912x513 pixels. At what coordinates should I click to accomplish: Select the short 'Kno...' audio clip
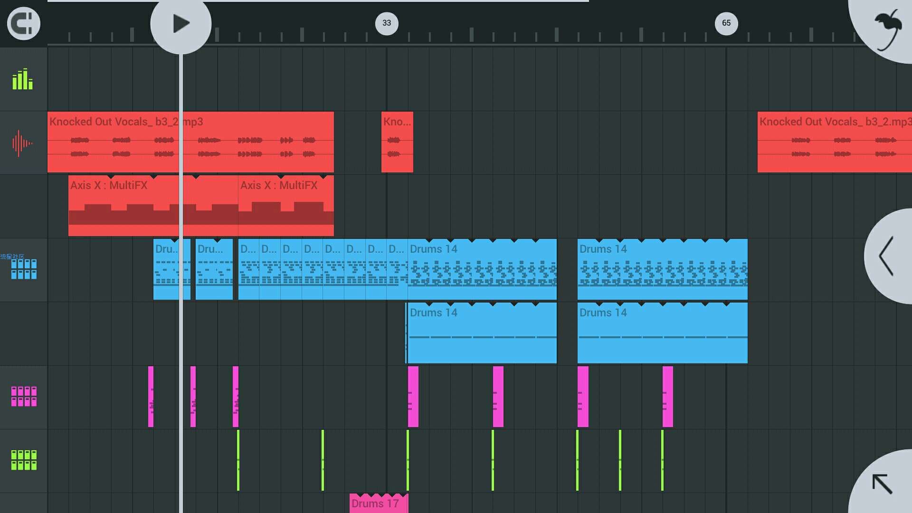[397, 142]
